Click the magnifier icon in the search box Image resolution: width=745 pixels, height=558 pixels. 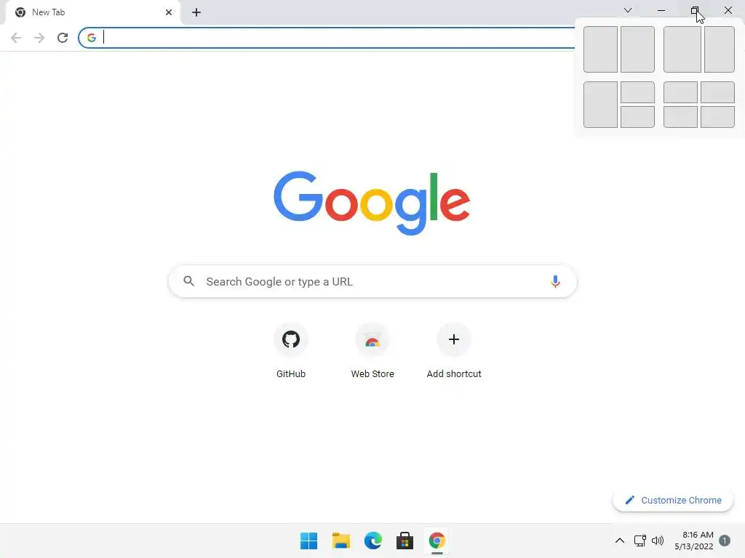click(x=188, y=281)
